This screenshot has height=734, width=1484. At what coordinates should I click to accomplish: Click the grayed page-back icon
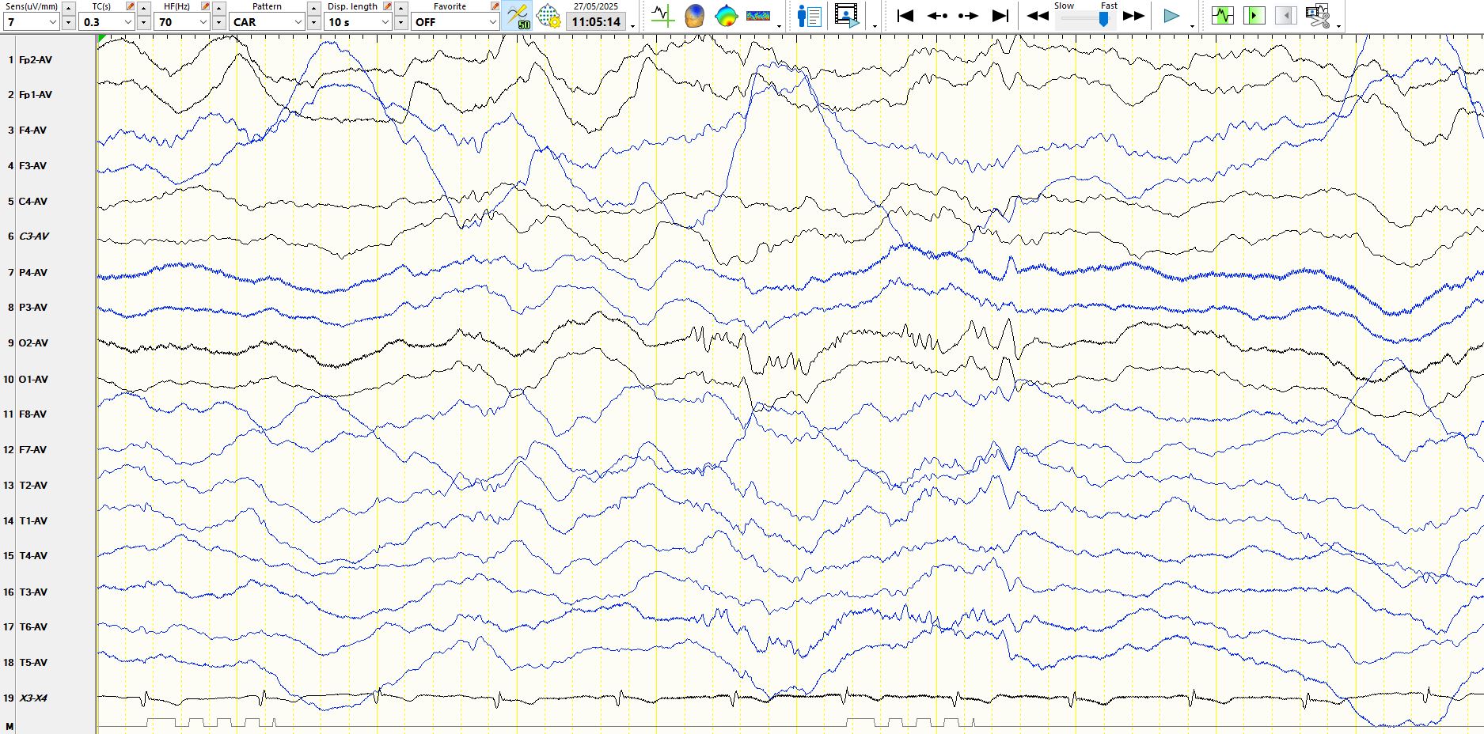point(1285,15)
